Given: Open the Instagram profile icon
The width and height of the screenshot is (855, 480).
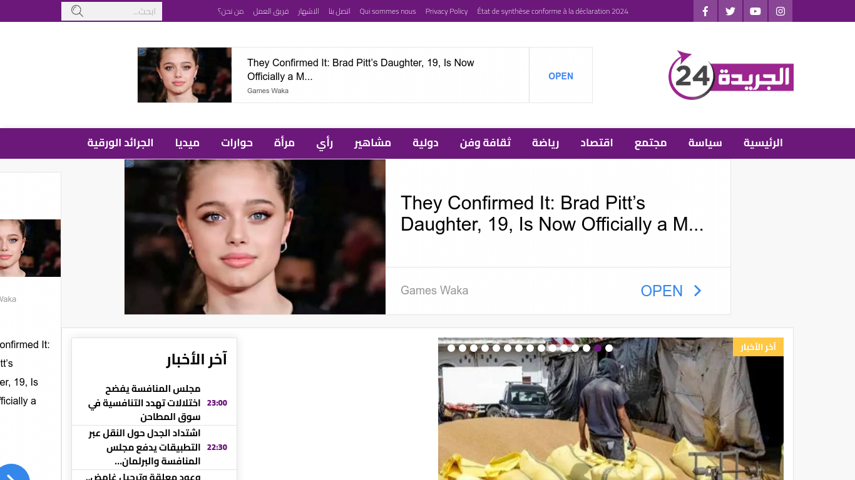Looking at the screenshot, I should [x=781, y=11].
